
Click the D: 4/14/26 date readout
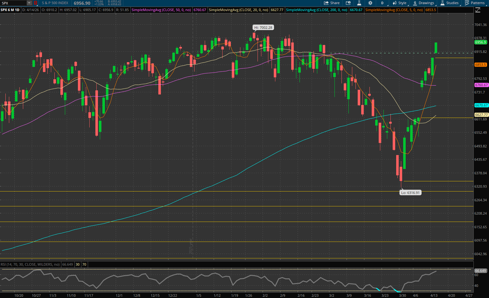click(31, 10)
